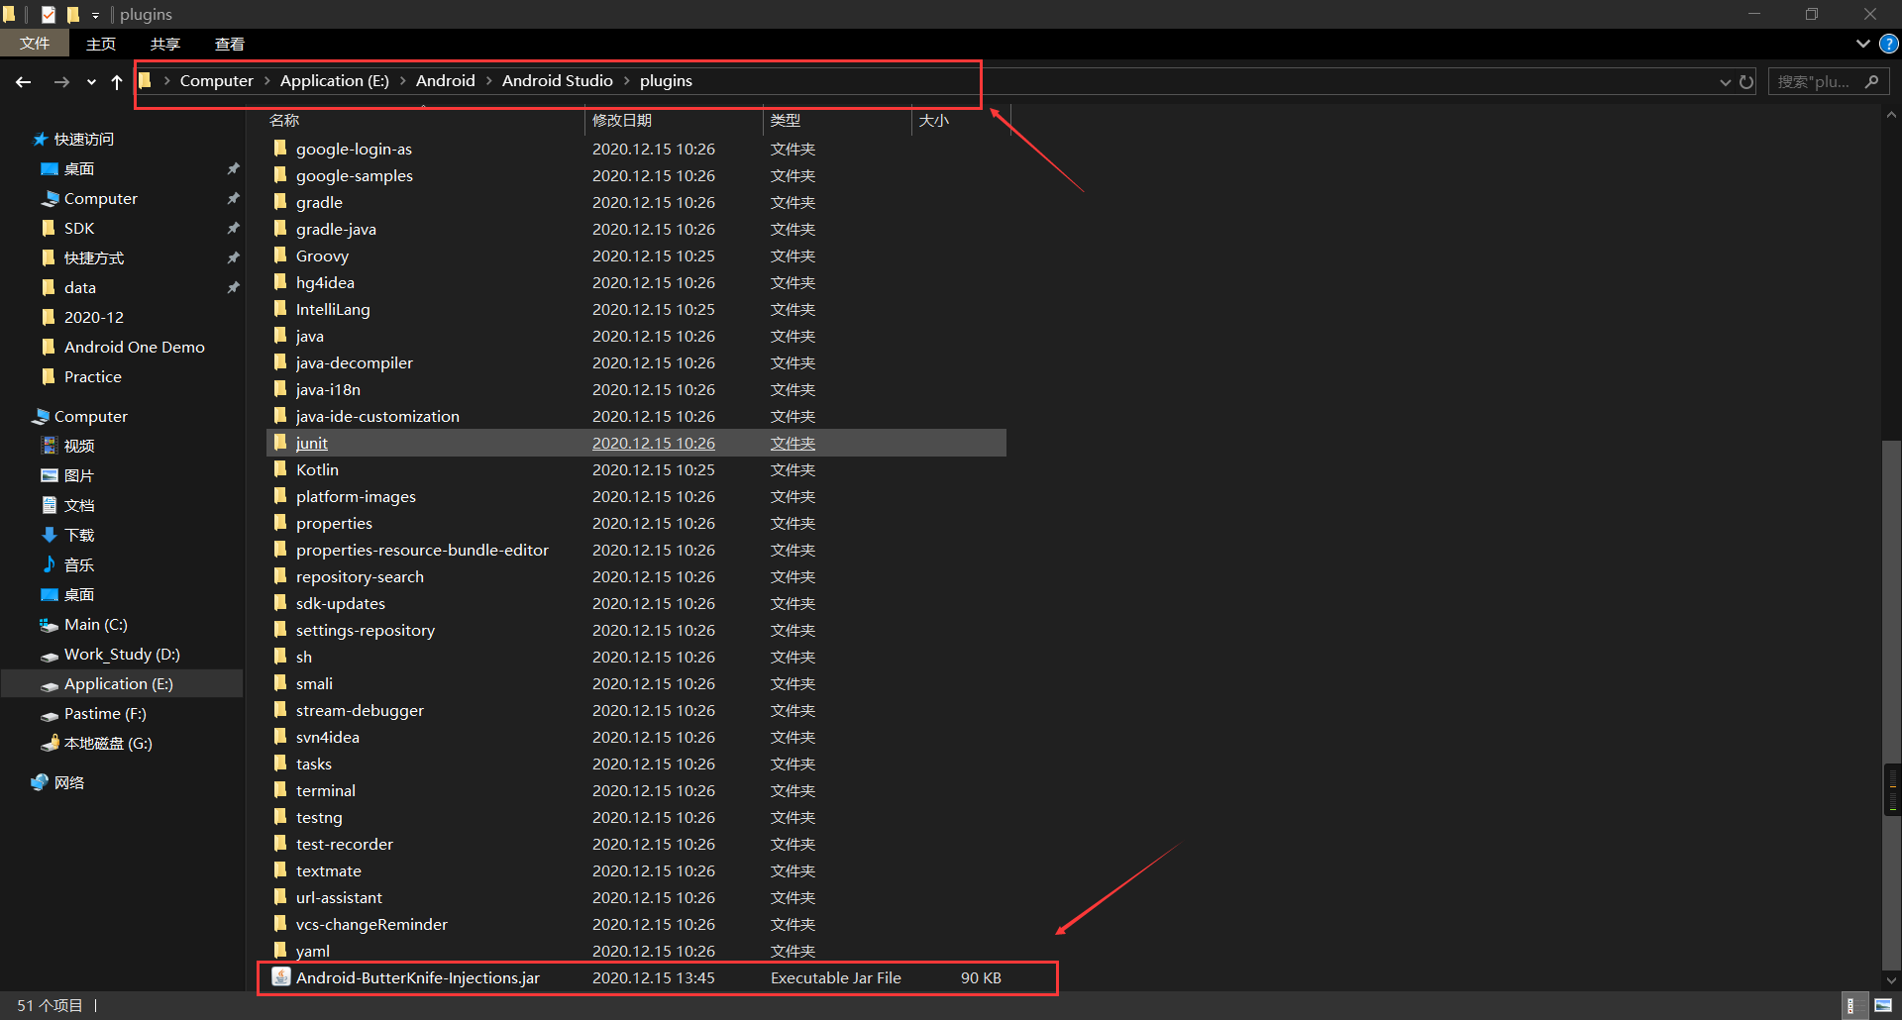The image size is (1902, 1020).
Task: Select Android-ButterKnife-Injections.jar file icon
Action: [x=281, y=977]
